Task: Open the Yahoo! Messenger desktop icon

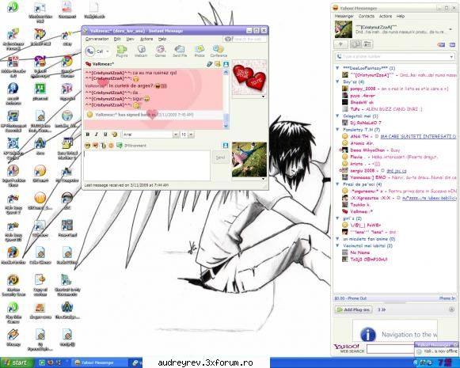Action: tap(40, 66)
